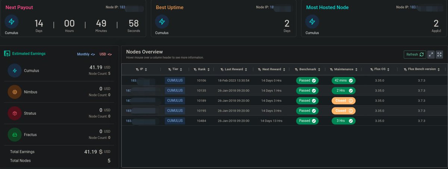Open the filter icon on Flux Bench version column

pyautogui.click(x=405, y=69)
